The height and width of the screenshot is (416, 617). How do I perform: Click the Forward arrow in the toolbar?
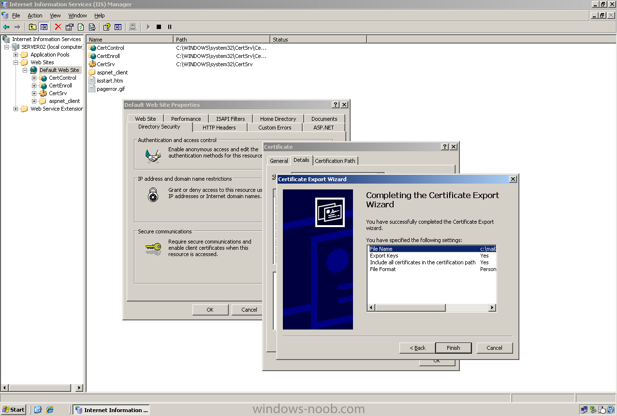[x=17, y=27]
